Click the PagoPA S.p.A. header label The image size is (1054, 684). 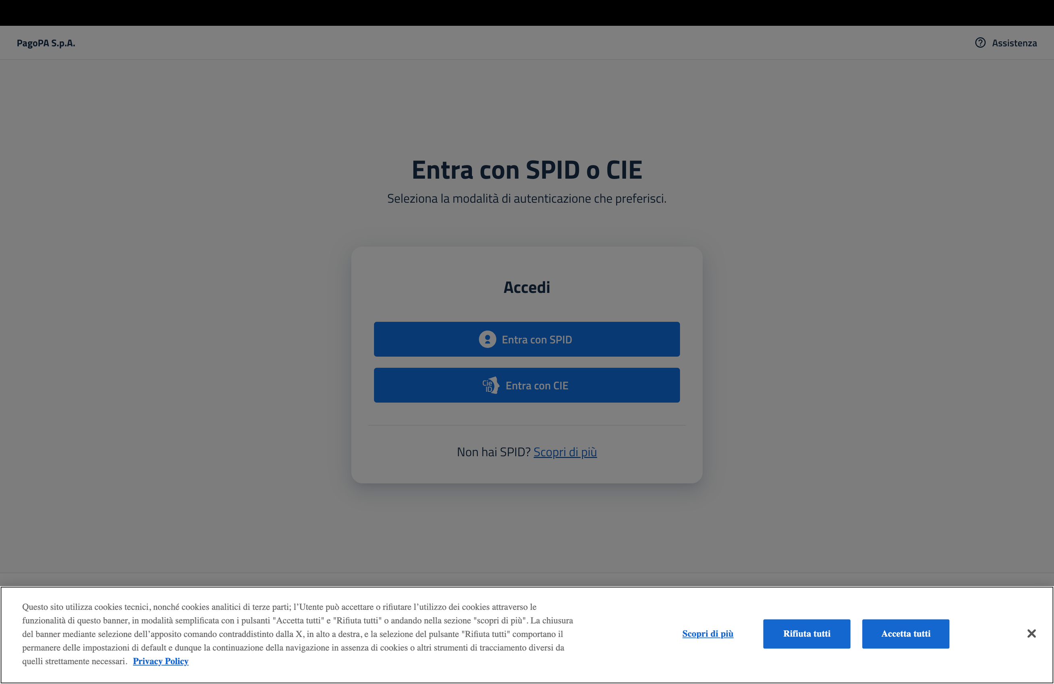(46, 43)
